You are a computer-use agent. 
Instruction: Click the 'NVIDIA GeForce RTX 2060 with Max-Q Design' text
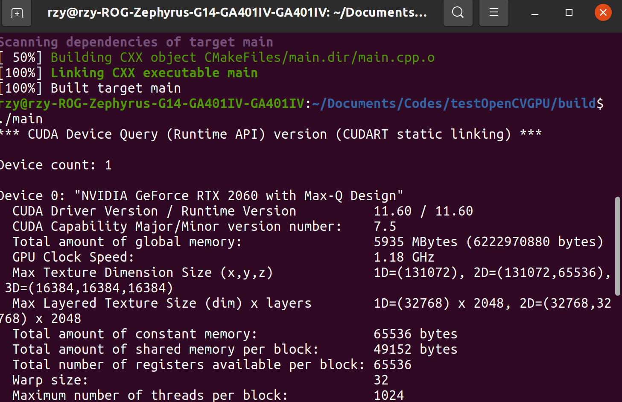[x=239, y=195]
